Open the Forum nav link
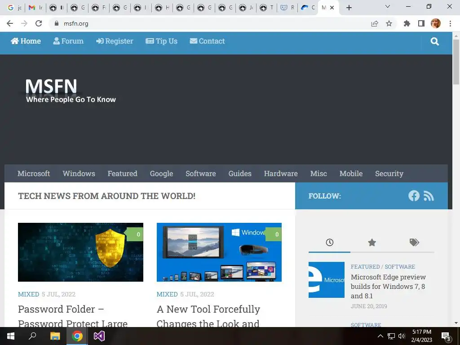 point(68,41)
